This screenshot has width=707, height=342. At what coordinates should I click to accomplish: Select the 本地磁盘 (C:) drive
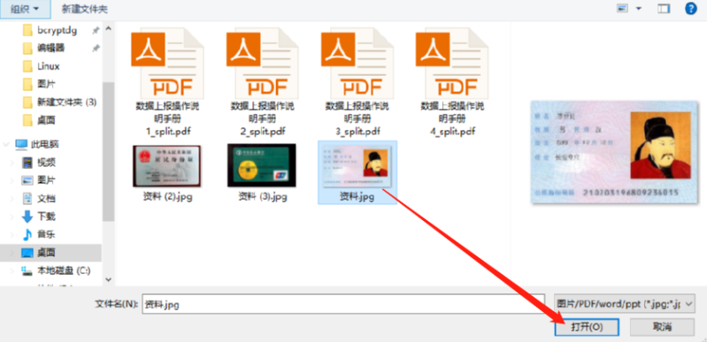click(57, 270)
